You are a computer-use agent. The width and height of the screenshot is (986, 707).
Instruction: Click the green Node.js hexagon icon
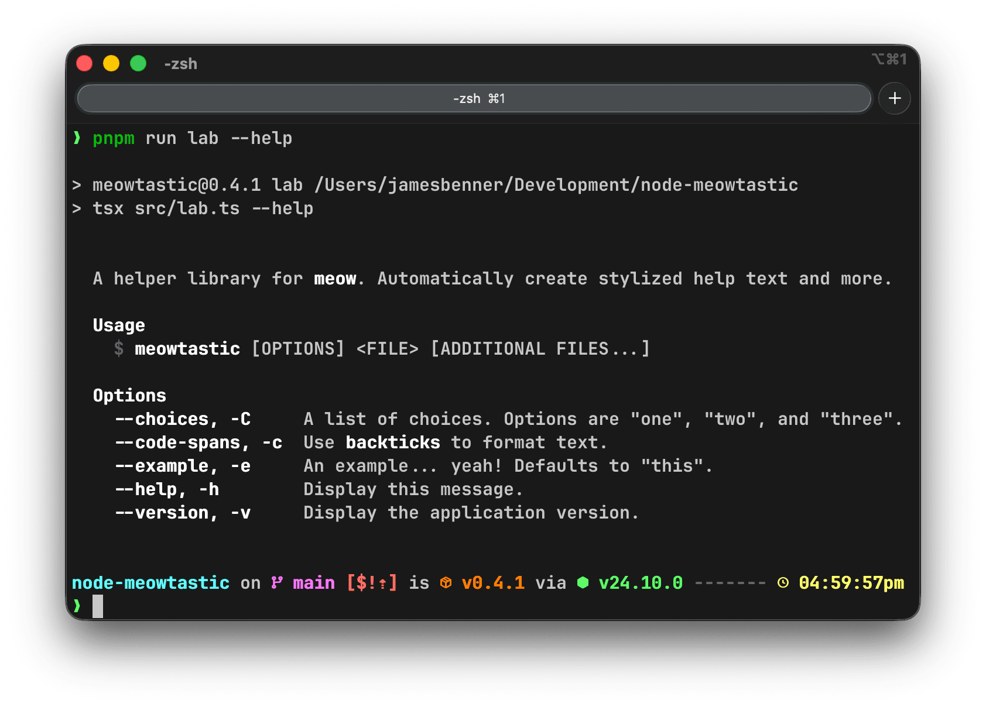[x=582, y=582]
